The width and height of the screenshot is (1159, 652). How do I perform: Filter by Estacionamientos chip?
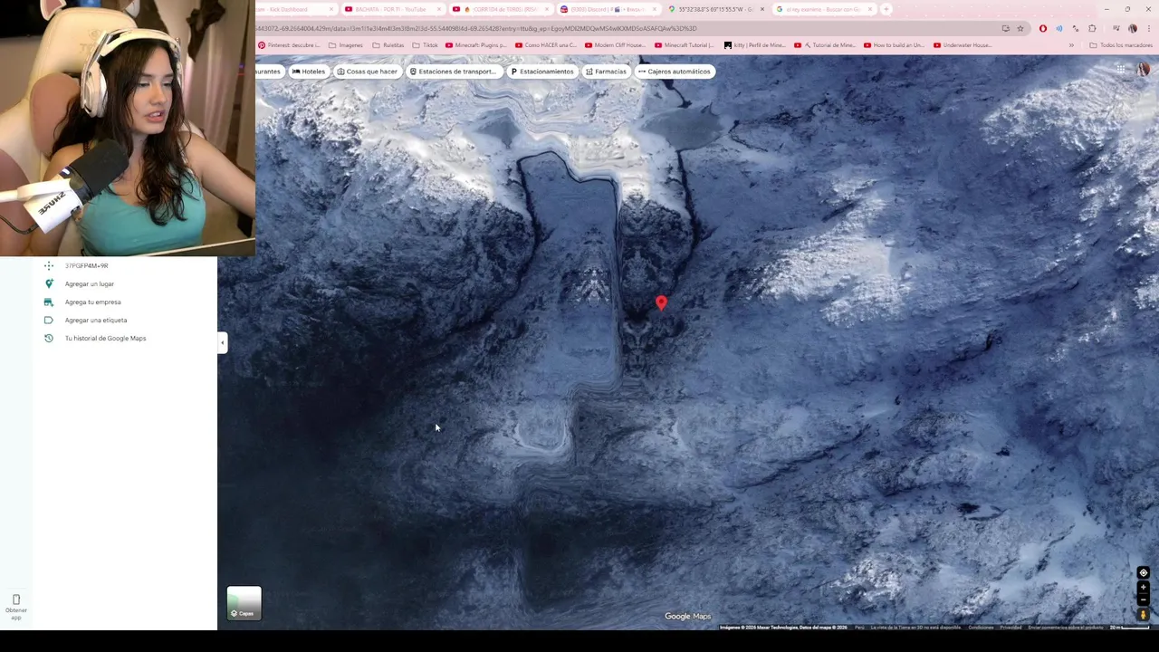tap(541, 72)
